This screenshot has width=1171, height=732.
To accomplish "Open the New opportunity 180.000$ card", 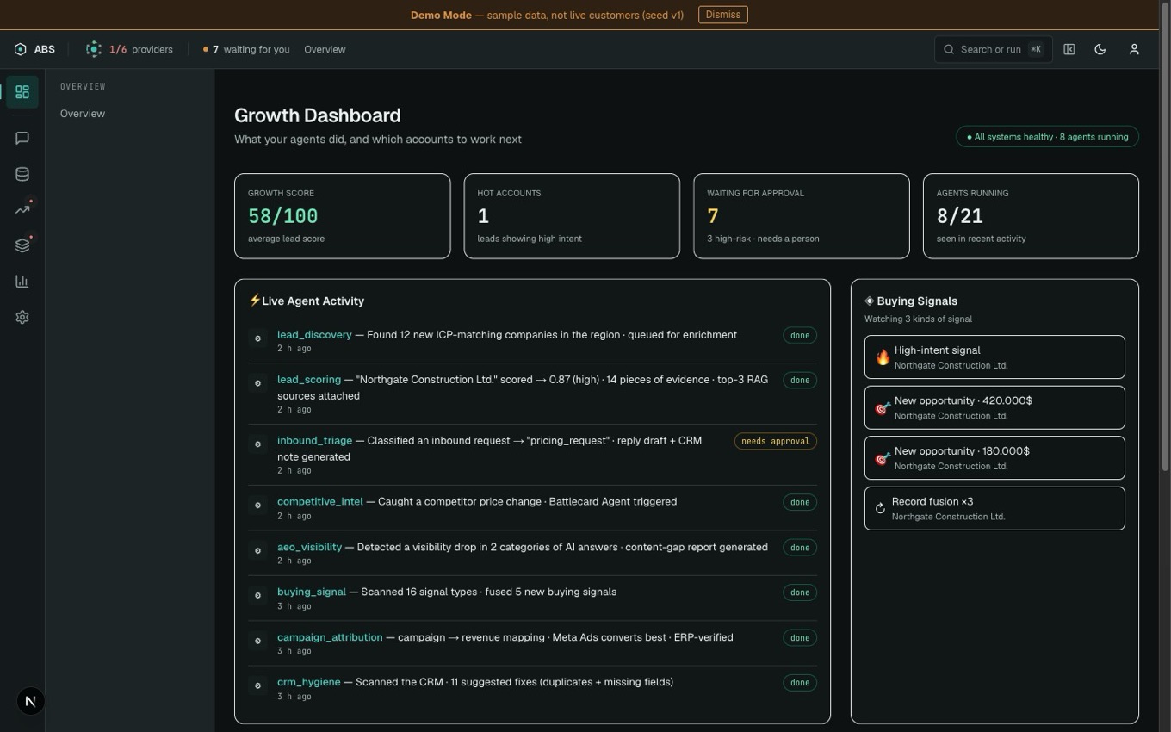I will tap(994, 458).
